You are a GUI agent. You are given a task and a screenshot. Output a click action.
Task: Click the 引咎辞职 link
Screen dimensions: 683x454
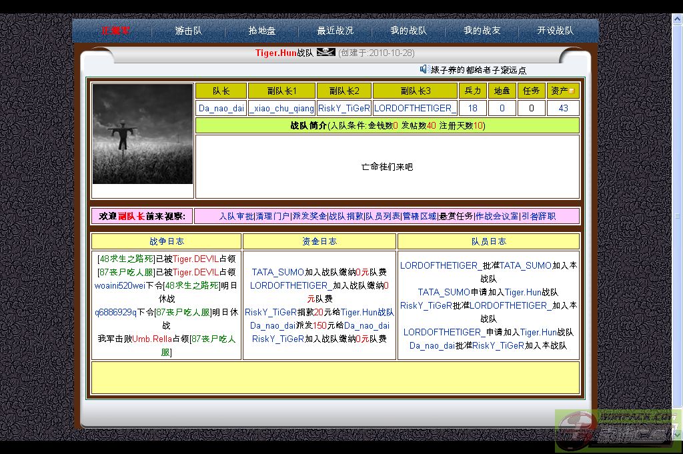(x=538, y=216)
